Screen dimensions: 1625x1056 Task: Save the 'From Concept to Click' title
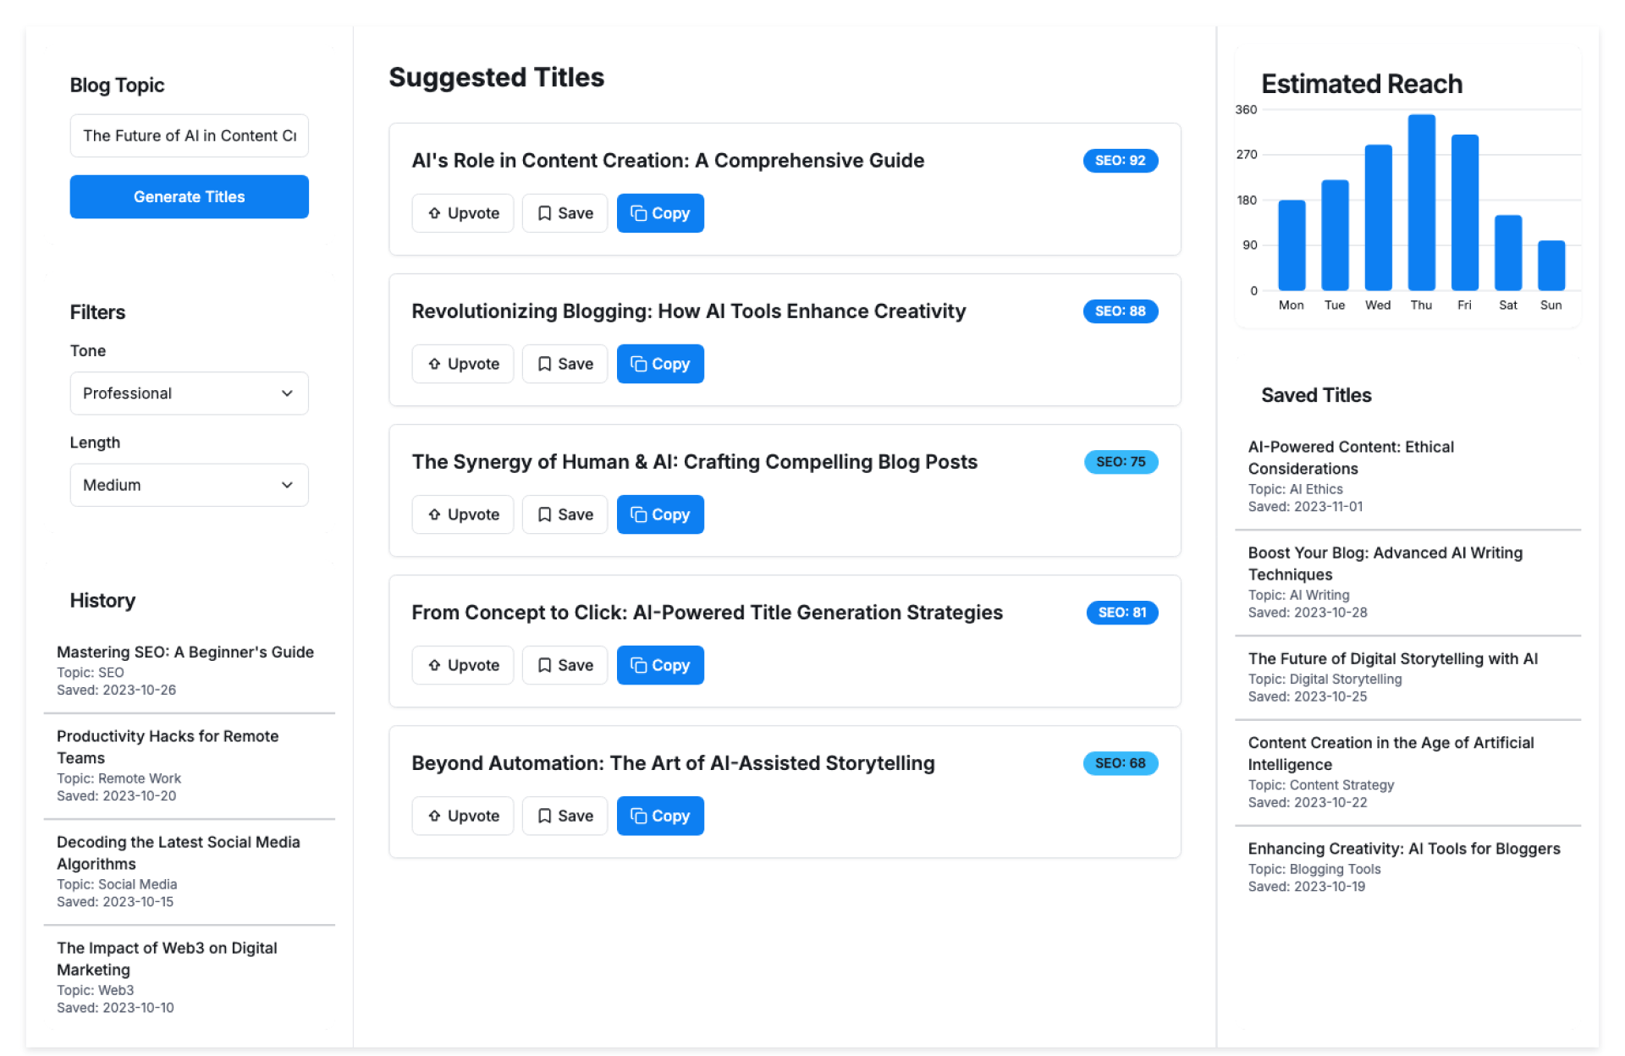565,665
